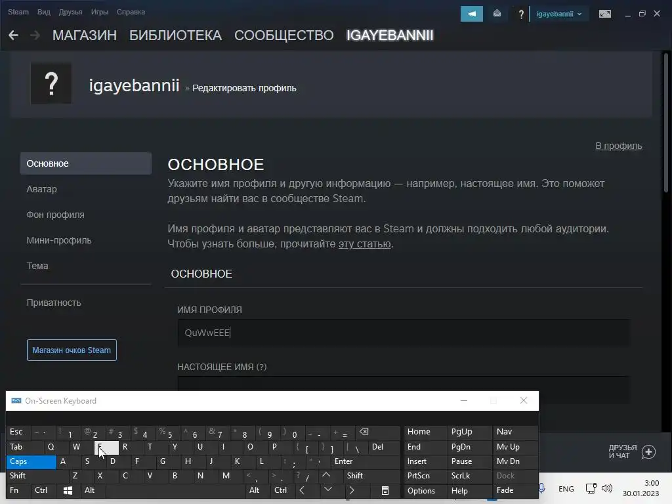Go to БИБЛИОТЕКА tab

(175, 35)
